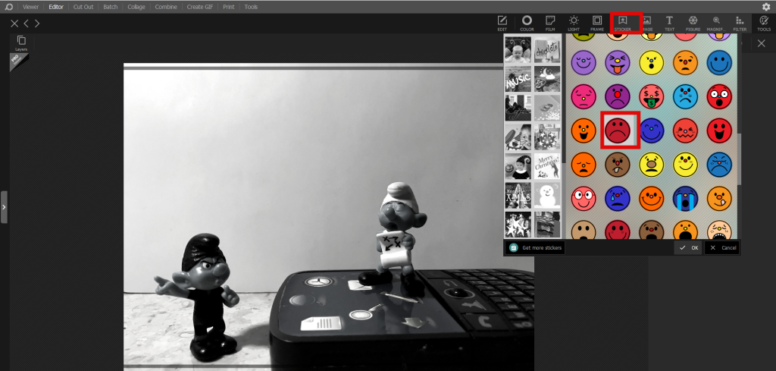
Task: Select the red frowning face sticker
Action: [618, 130]
